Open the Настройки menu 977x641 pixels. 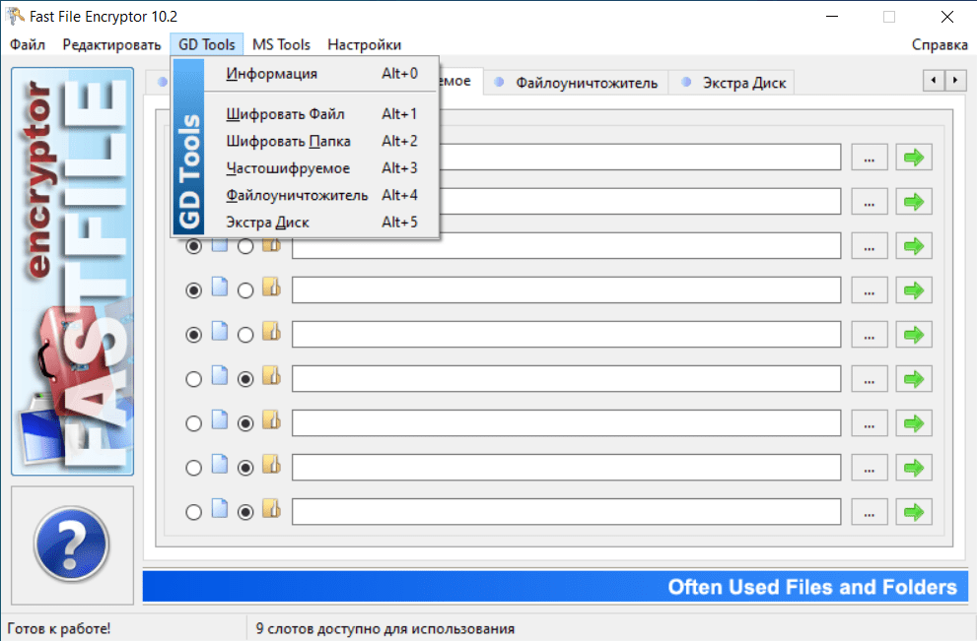click(365, 45)
